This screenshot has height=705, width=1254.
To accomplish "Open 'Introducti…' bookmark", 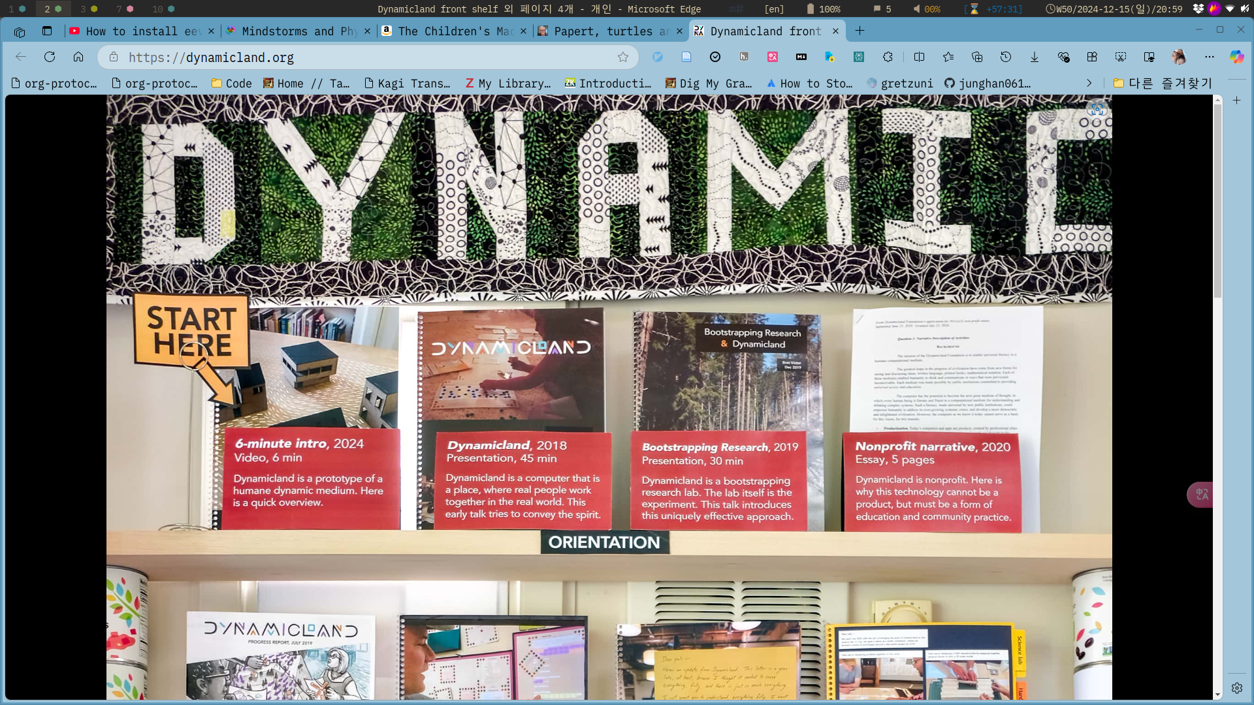I will [x=608, y=83].
